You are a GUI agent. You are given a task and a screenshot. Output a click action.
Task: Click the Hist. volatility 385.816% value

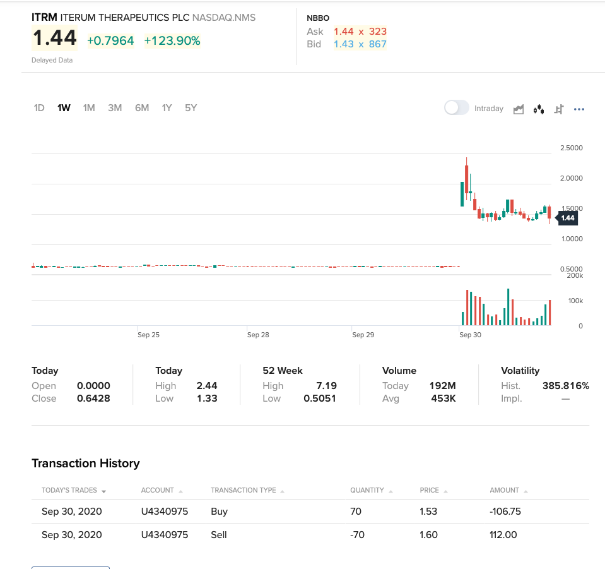[566, 385]
